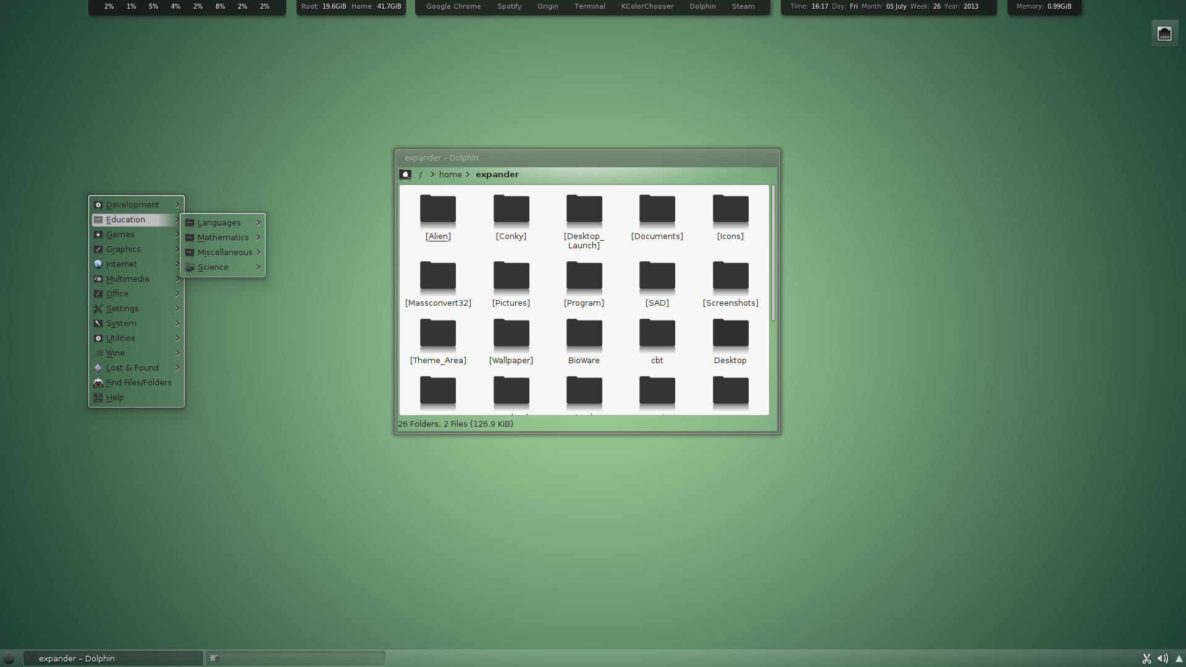Viewport: 1186px width, 667px height.
Task: Select the Education menu entry
Action: click(x=137, y=220)
